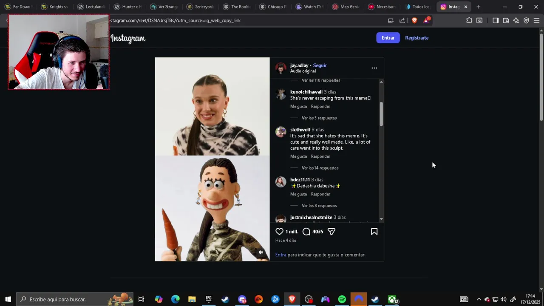Click the Brave Shields lion icon

(414, 20)
